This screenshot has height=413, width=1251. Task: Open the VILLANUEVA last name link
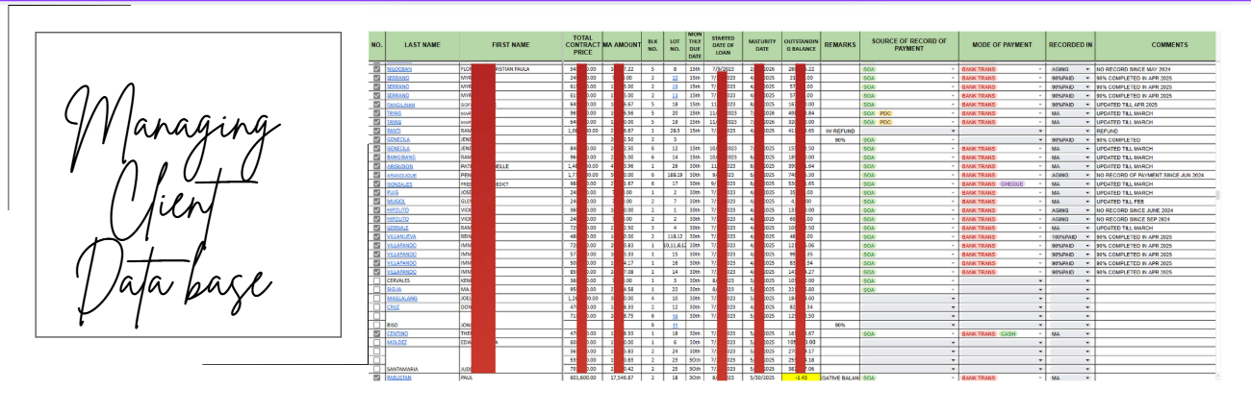click(x=402, y=236)
